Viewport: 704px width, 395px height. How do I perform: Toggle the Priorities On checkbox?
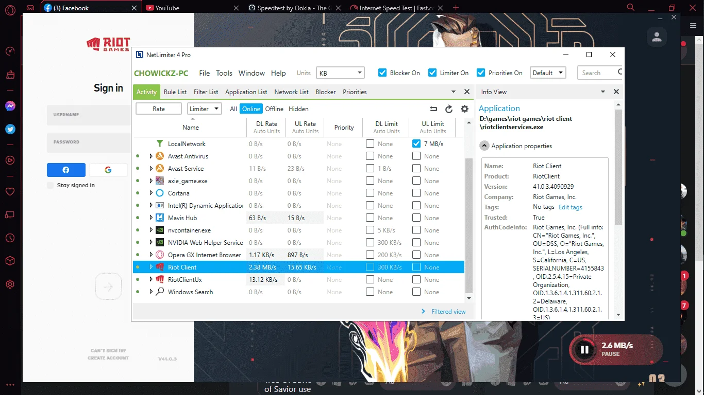click(x=481, y=73)
